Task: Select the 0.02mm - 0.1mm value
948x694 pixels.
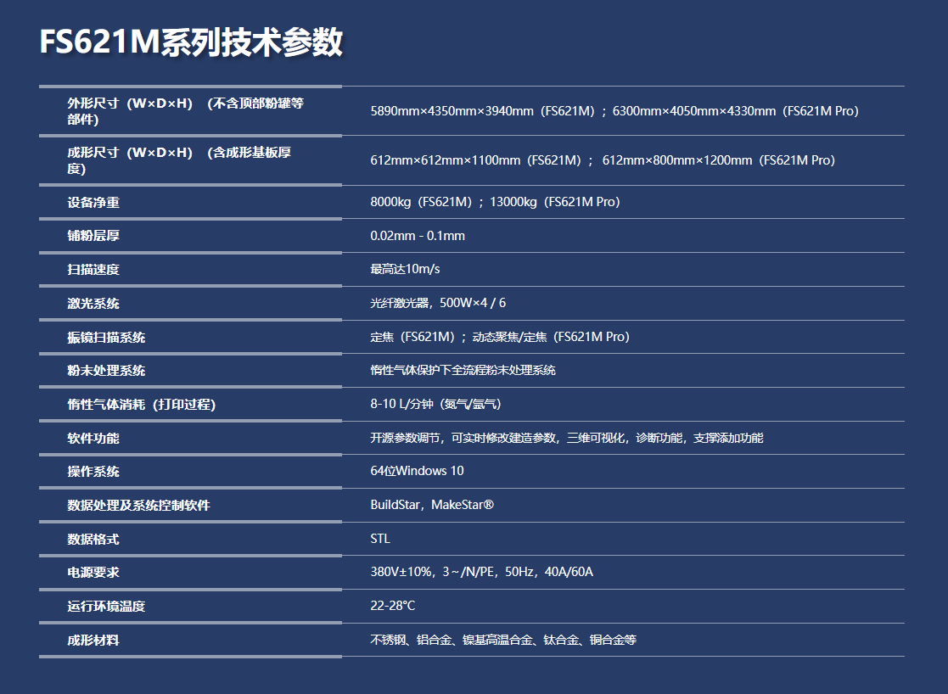Action: (418, 236)
